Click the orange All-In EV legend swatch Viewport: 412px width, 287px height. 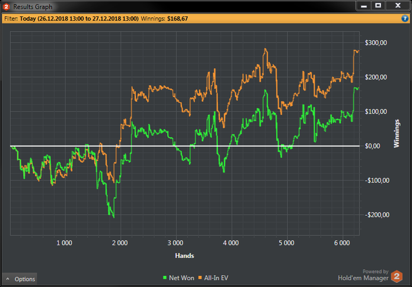click(x=200, y=278)
